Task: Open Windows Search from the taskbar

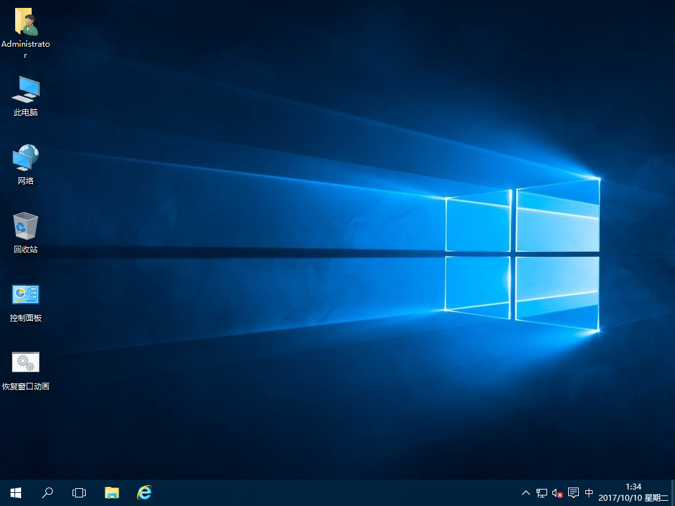Action: coord(47,492)
